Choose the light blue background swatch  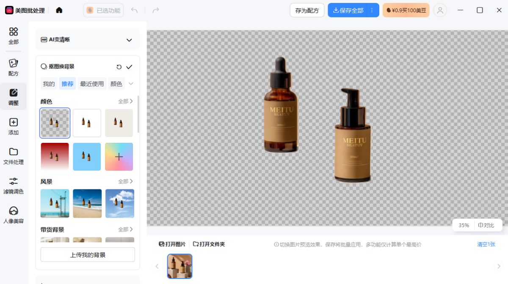tap(87, 157)
